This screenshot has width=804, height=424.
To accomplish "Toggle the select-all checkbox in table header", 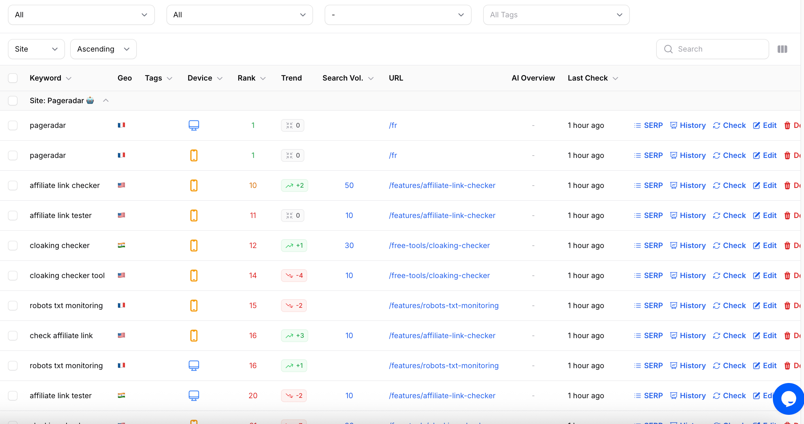I will coord(13,78).
